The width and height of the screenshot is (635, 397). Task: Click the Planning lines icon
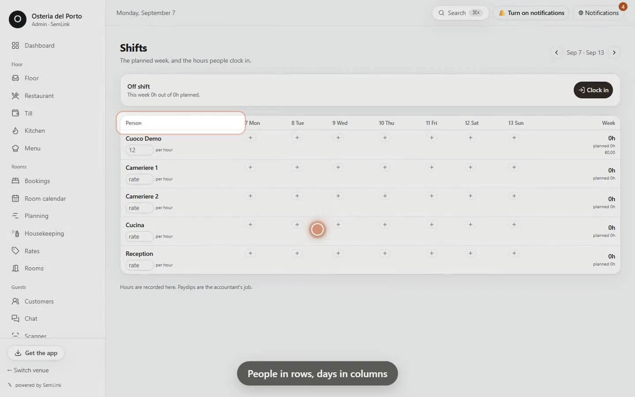15,216
